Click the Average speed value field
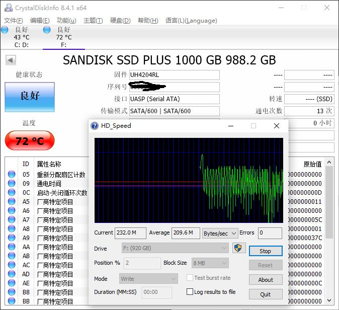Viewport: 339px width, 310px height. coord(186,233)
